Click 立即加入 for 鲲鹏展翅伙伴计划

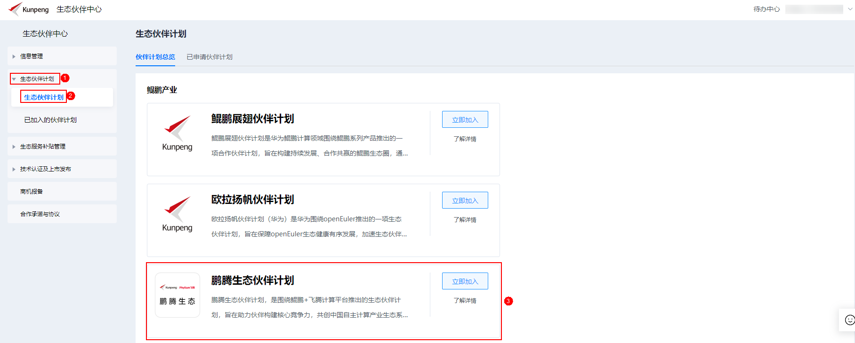[465, 119]
